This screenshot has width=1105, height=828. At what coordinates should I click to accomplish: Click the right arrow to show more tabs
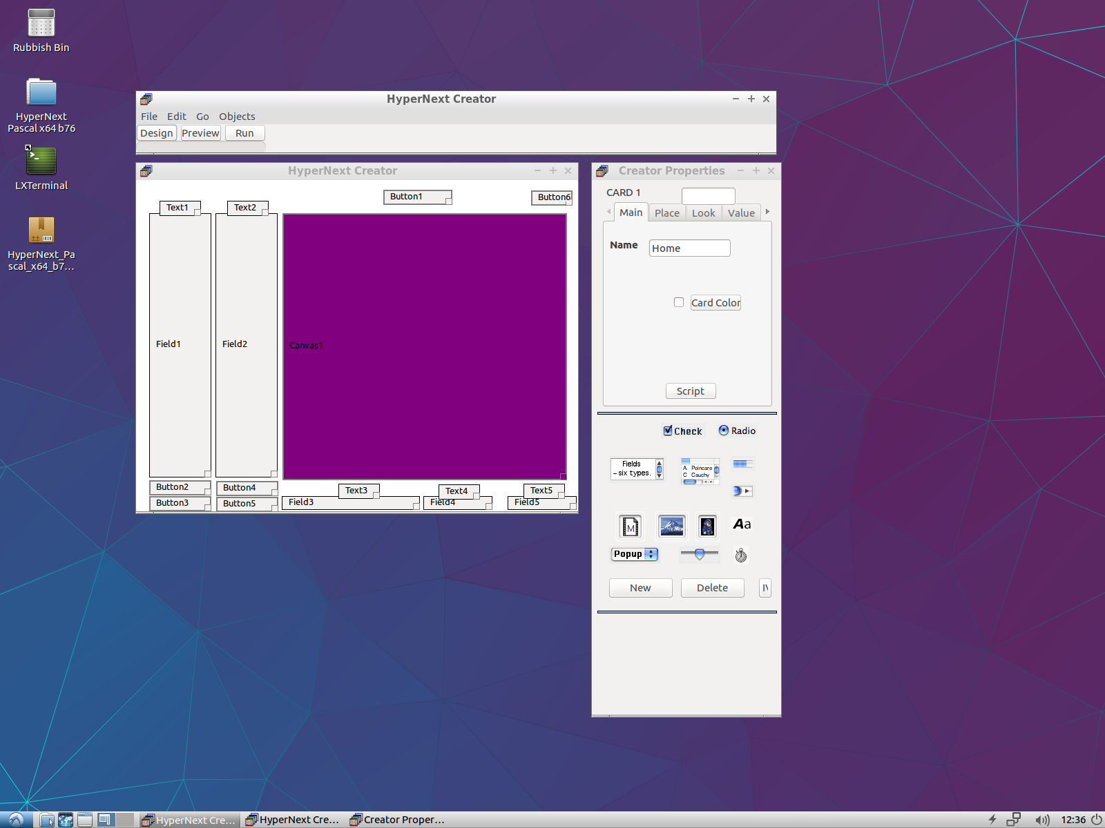click(x=767, y=212)
